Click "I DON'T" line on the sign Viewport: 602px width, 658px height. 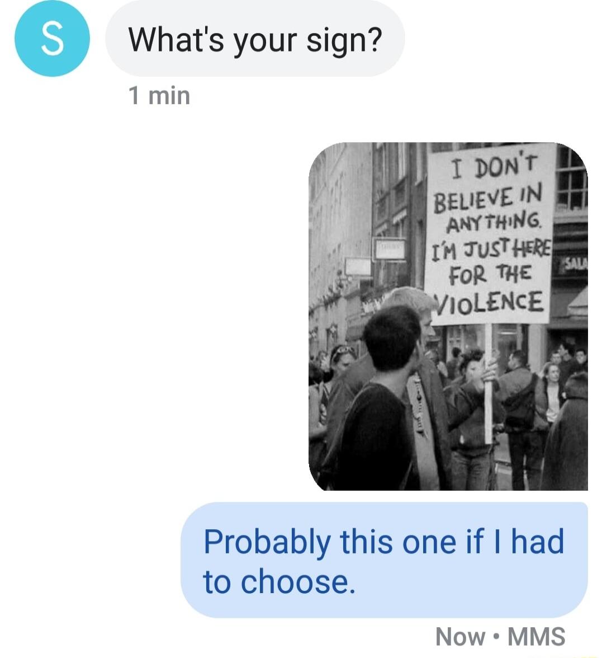coord(494,169)
